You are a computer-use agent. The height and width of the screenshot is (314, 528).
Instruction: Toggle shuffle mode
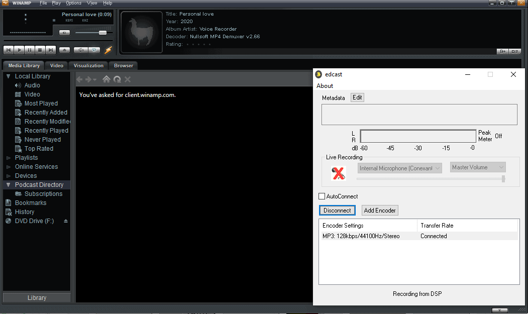coord(80,50)
